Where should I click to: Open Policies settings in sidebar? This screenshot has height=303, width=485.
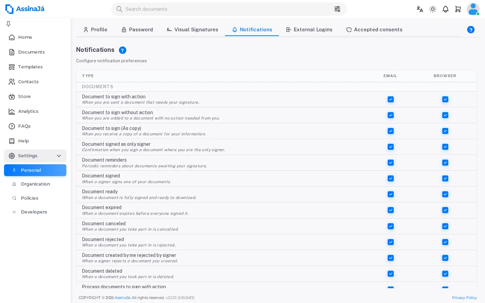(x=35, y=198)
